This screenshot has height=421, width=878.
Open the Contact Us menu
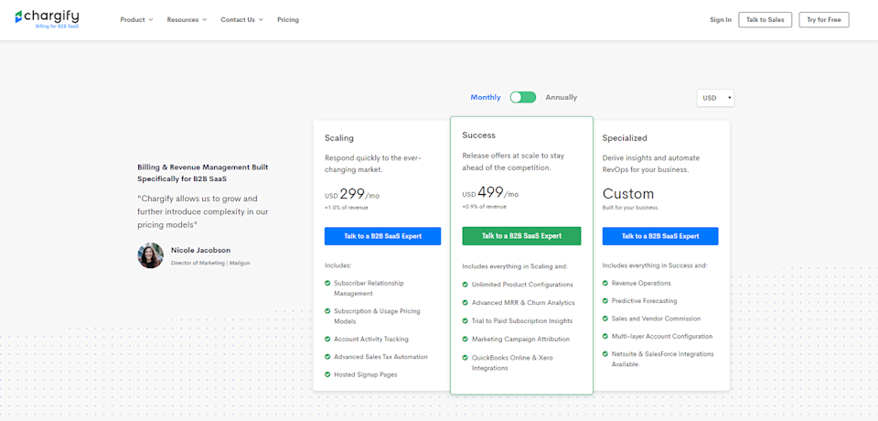(241, 19)
